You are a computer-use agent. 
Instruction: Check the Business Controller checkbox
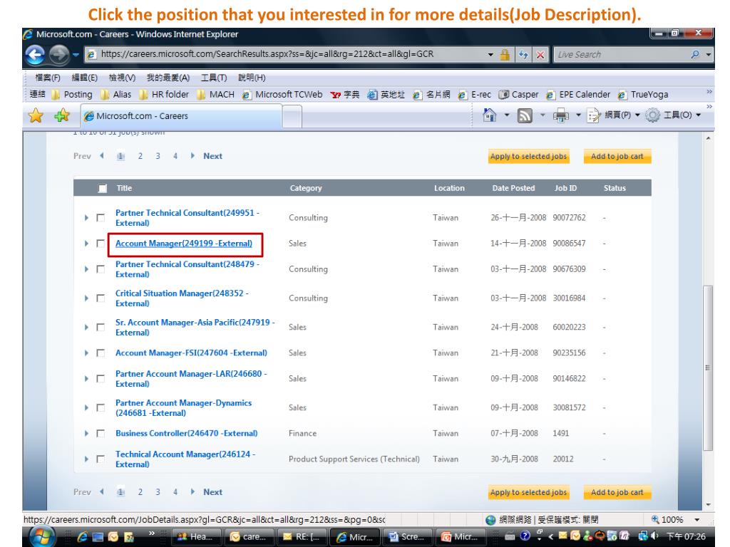tap(100, 433)
